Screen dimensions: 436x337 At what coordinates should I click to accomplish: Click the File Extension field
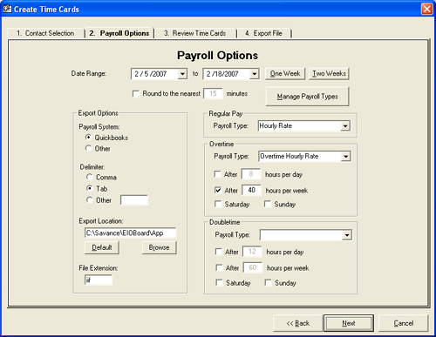(99, 280)
